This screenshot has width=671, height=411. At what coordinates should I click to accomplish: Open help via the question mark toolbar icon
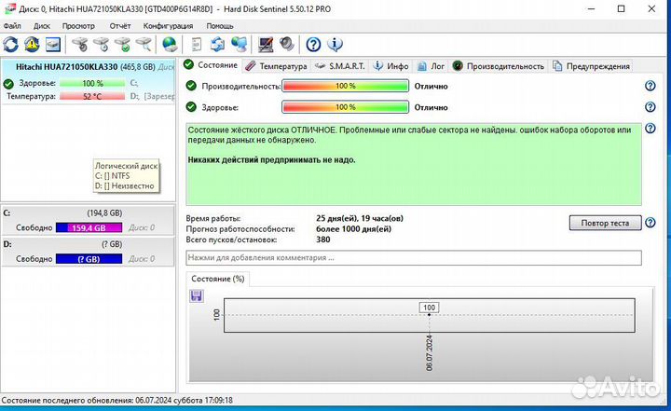313,44
